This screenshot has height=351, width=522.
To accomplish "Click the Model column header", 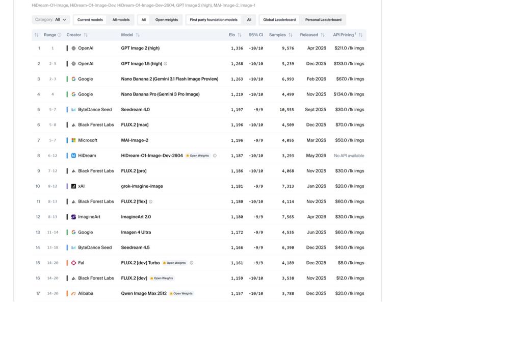I will pyautogui.click(x=127, y=35).
